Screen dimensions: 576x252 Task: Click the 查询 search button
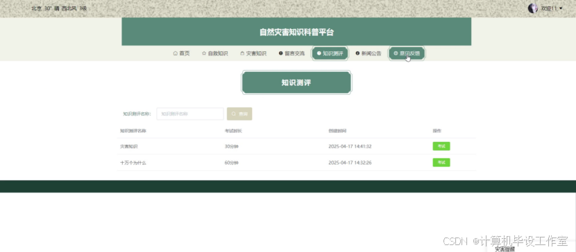(239, 114)
